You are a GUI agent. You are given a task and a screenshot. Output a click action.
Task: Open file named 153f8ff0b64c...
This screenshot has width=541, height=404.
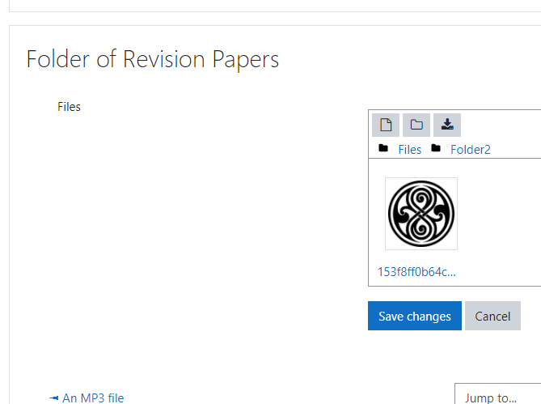[x=416, y=272]
